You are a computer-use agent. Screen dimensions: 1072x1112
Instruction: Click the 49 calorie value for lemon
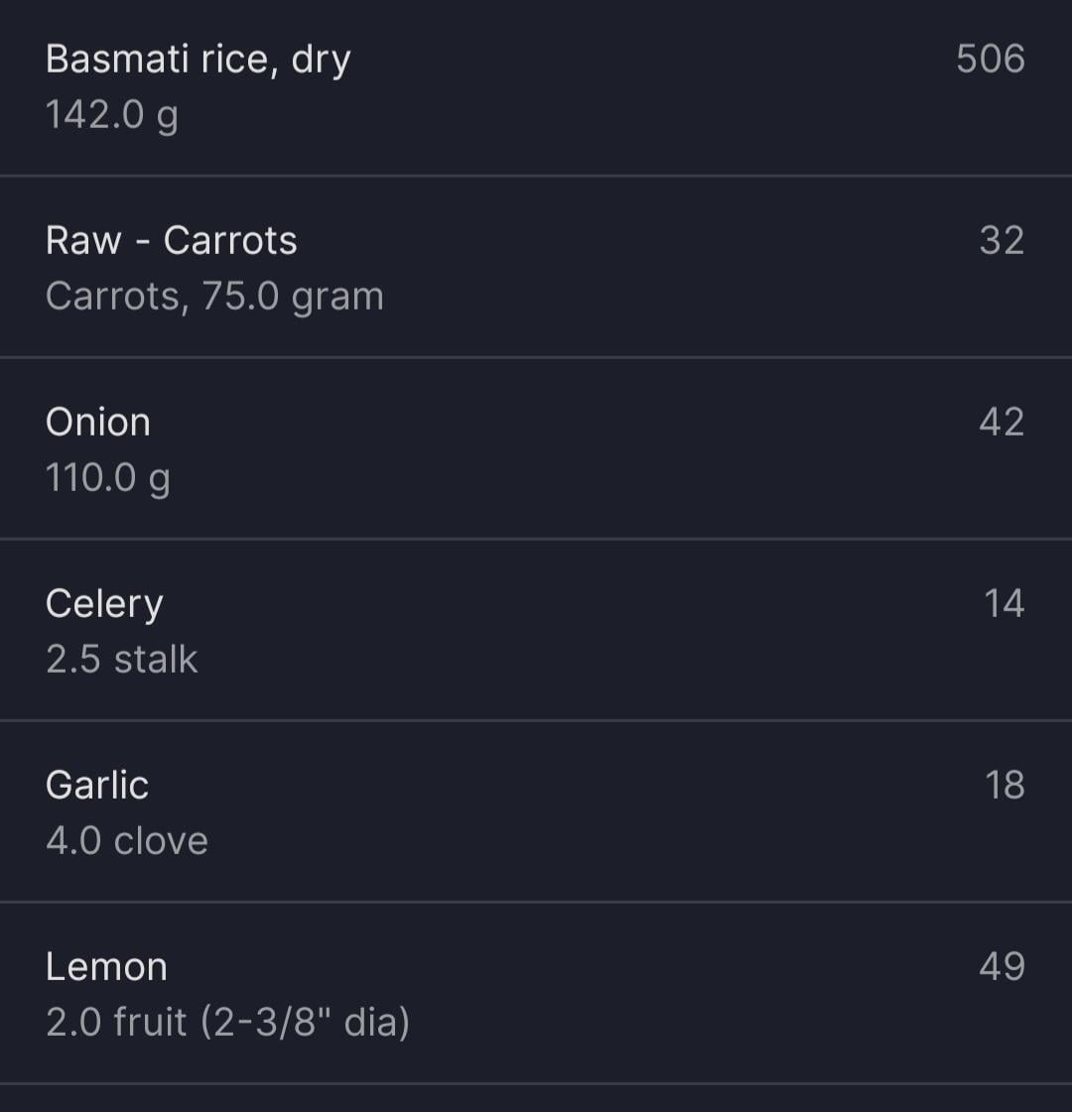pyautogui.click(x=1001, y=967)
